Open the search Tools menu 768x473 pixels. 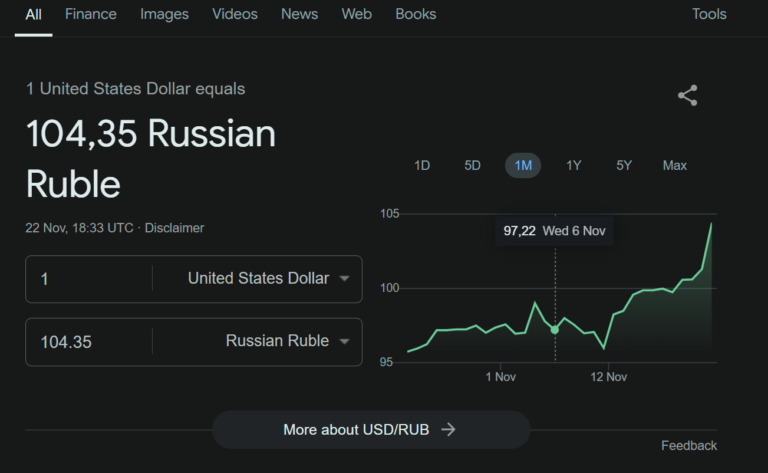[x=709, y=14]
